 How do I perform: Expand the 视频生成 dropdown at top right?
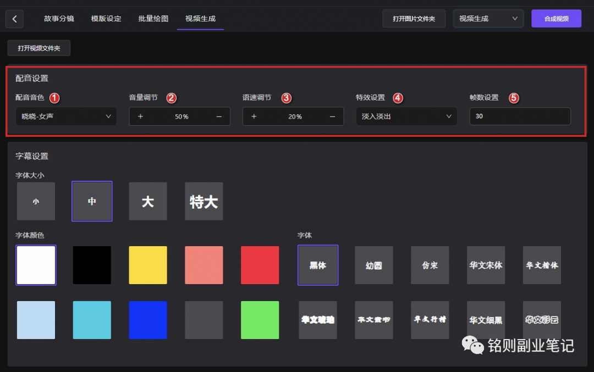(487, 18)
